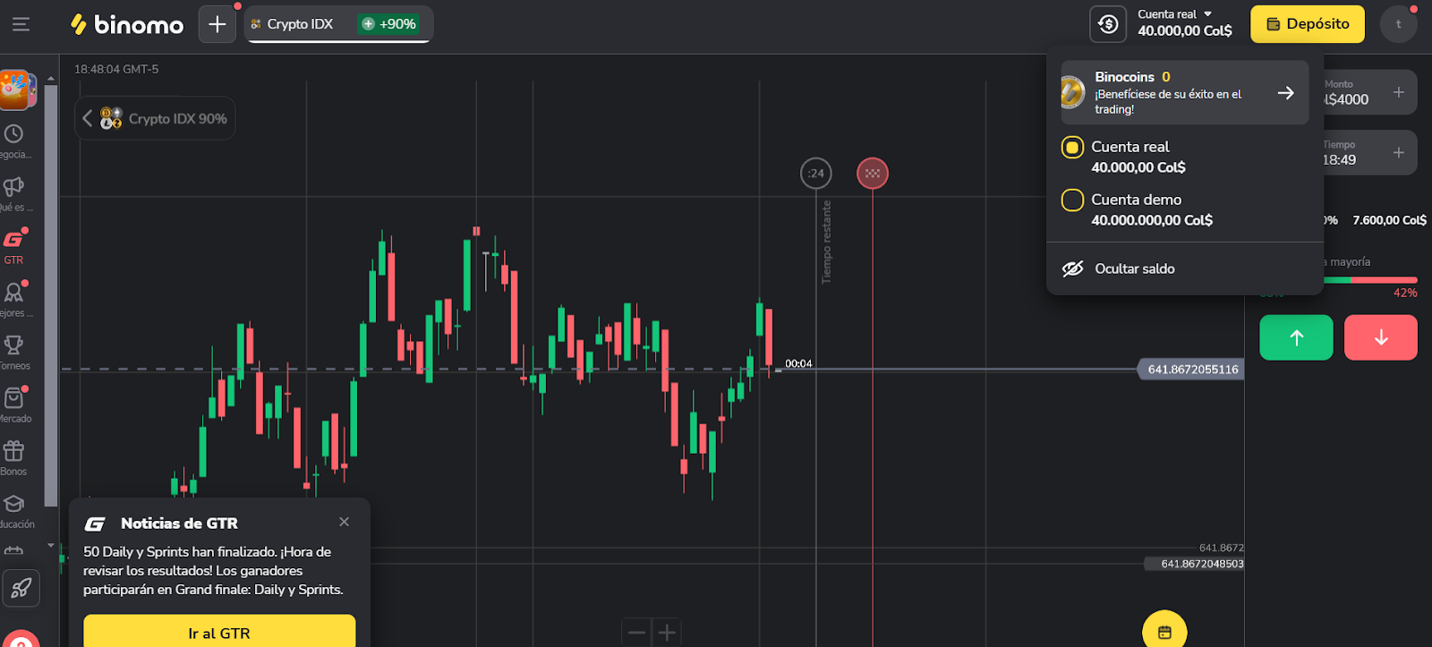This screenshot has width=1432, height=647.
Task: Click the add new asset tab plus button
Action: [x=217, y=24]
